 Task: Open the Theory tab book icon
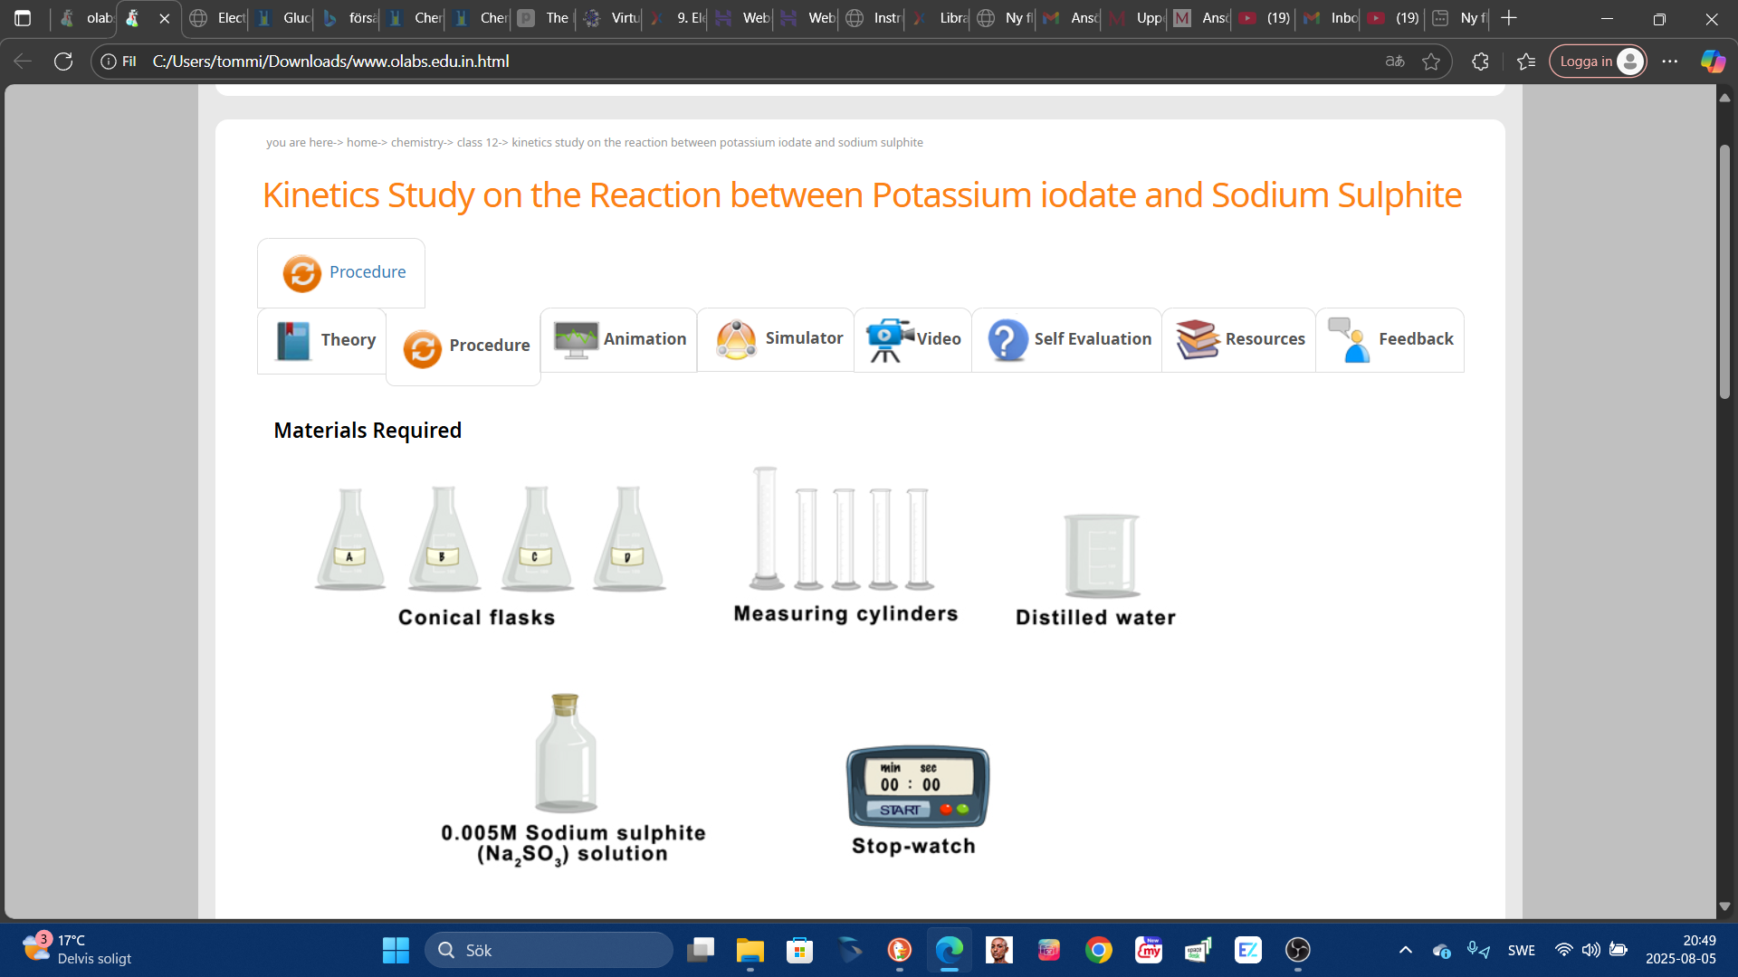coord(292,341)
